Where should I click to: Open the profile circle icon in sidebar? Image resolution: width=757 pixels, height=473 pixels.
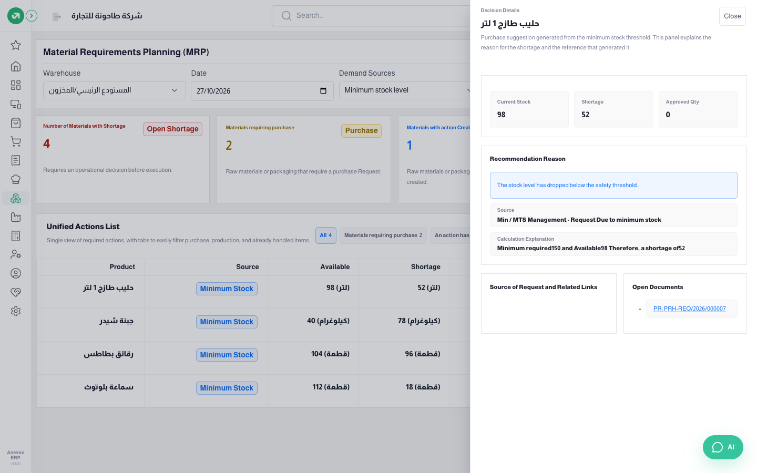pos(16,273)
